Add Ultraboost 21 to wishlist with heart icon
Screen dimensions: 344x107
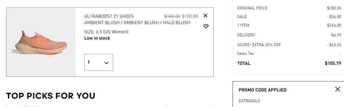(206, 26)
